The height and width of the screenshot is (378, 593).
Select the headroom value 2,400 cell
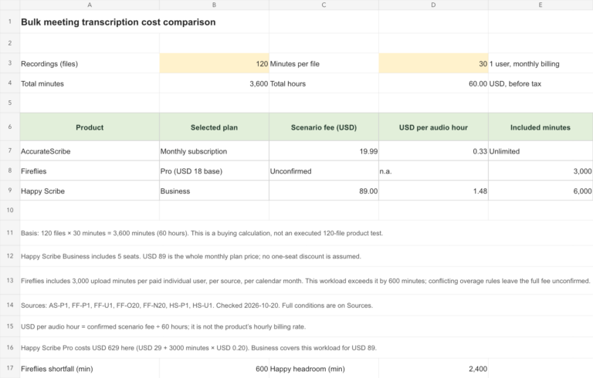point(433,369)
